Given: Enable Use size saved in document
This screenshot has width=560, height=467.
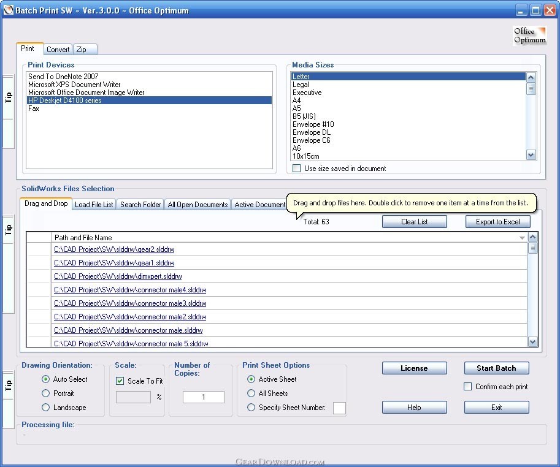Looking at the screenshot, I should [296, 169].
